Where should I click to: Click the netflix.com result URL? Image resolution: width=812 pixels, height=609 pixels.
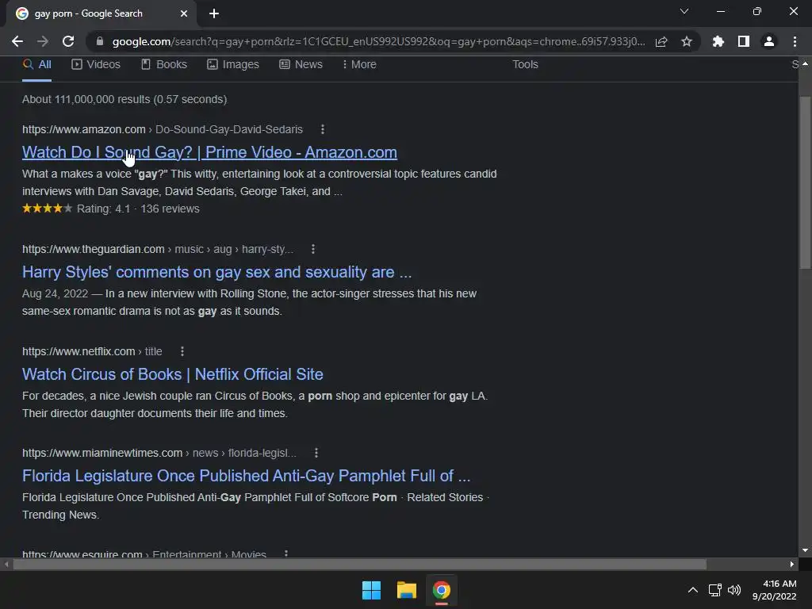tap(79, 351)
